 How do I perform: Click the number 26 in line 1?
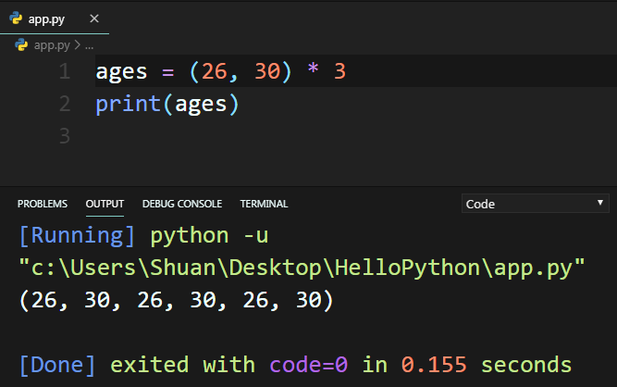point(215,71)
